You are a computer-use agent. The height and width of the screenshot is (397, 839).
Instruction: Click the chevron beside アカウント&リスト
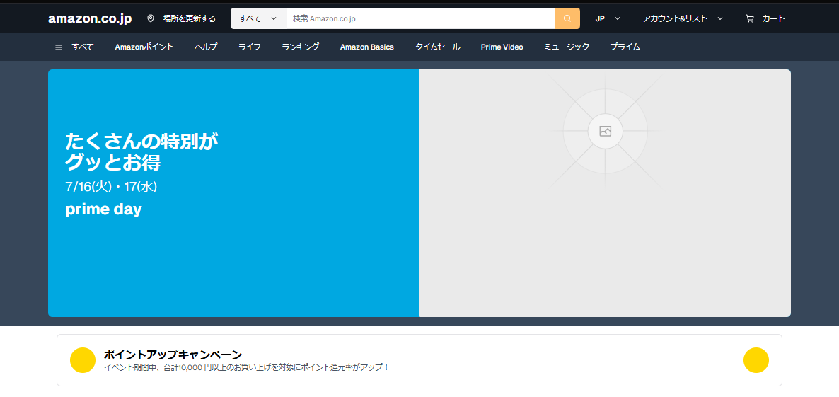click(719, 18)
